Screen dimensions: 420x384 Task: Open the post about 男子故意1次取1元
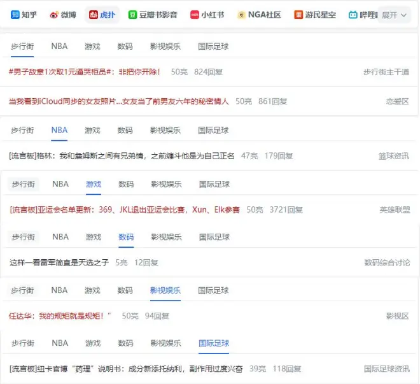coord(85,72)
